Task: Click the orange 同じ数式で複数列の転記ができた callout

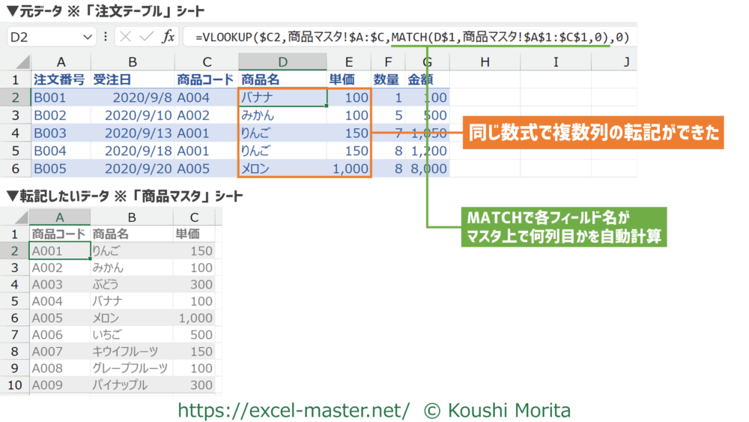Action: [594, 133]
